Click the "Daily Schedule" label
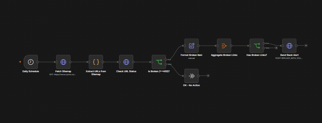Screen dimensions: 322x123 tap(31, 71)
